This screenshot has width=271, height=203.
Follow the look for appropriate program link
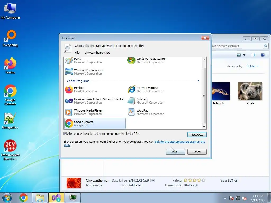(x=180, y=142)
